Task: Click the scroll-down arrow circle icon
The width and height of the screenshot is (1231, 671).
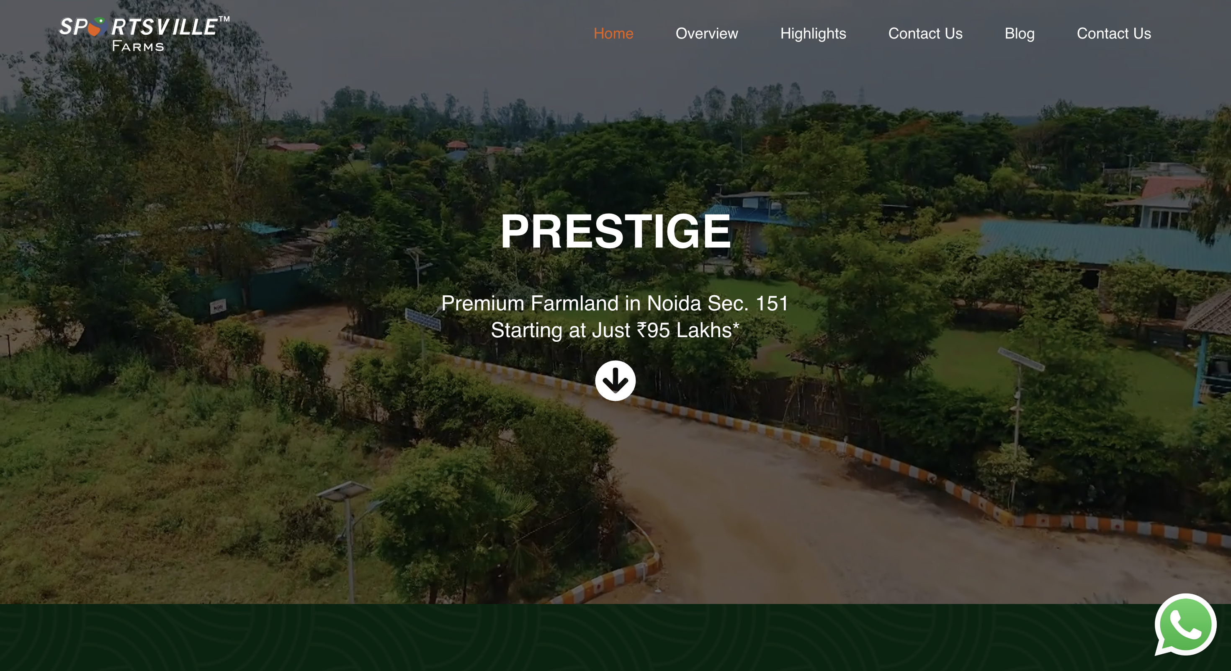Action: (615, 380)
